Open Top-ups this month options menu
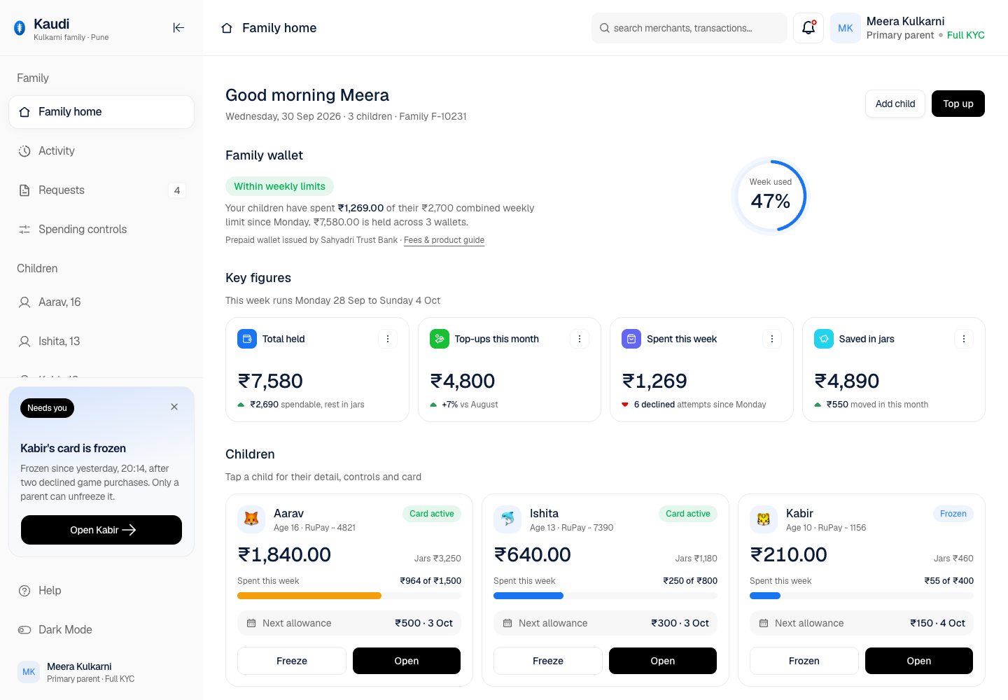1008x700 pixels. (x=580, y=339)
